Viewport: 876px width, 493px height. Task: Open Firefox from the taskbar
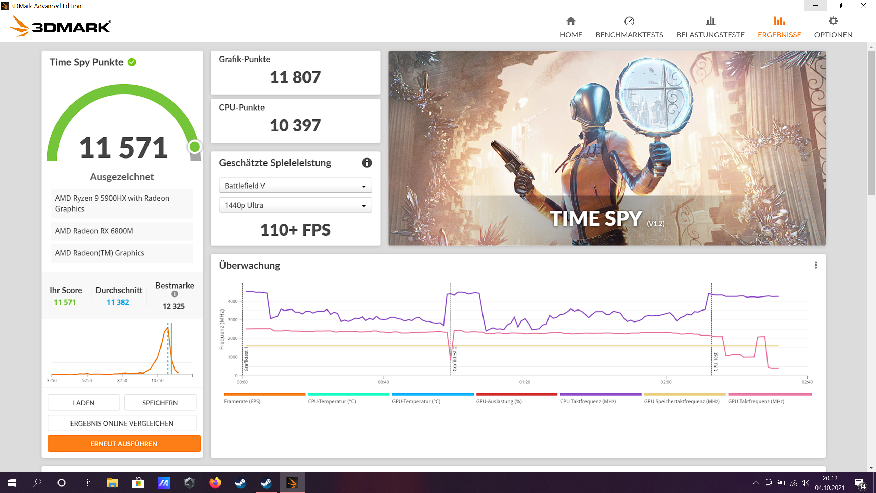click(x=215, y=482)
